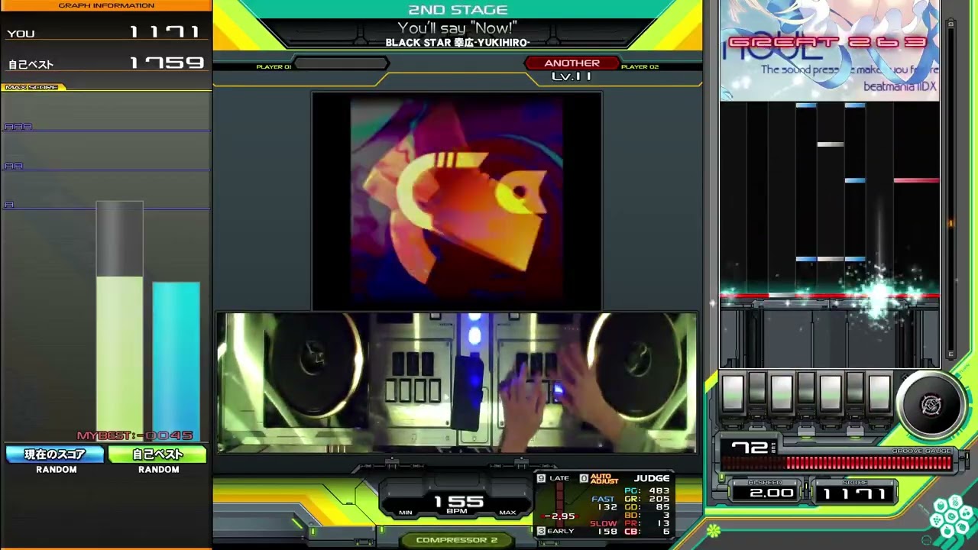Click the number 9 box beside LATE
Image resolution: width=978 pixels, height=550 pixels.
coord(541,478)
